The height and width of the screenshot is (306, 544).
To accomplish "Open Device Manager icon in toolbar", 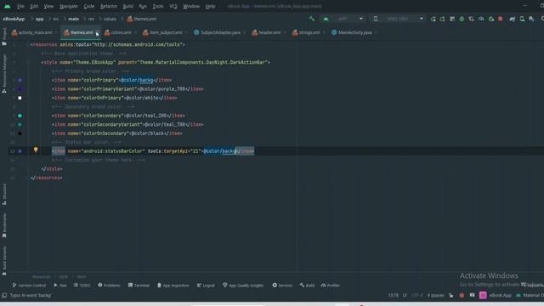I will 522,19.
